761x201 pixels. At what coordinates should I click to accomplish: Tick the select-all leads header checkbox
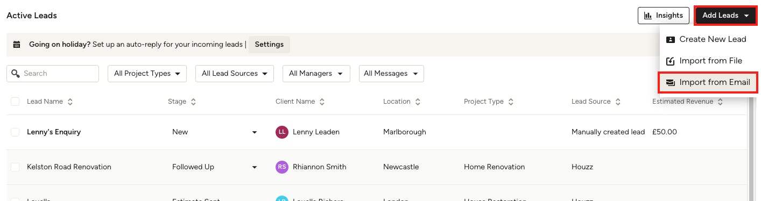[x=15, y=102]
